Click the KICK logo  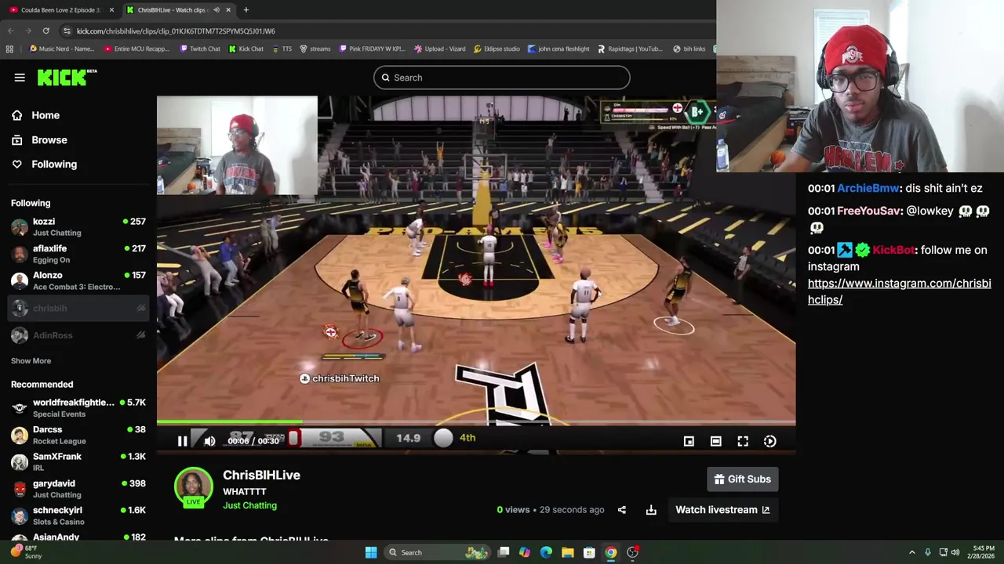(63, 78)
